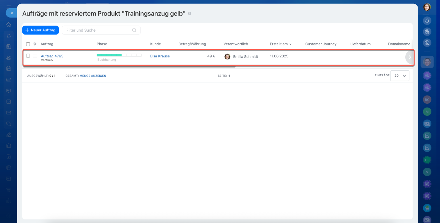The height and width of the screenshot is (223, 440).
Task: Close the slider panel with X button
Action: click(12, 13)
